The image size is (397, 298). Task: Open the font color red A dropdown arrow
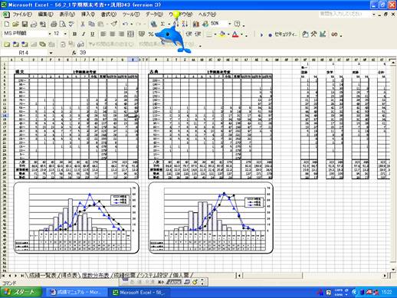[x=241, y=34]
